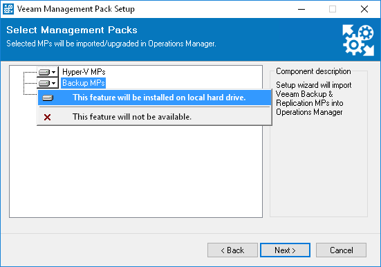Click the 'Select Management Packs' header title
Screen dimensions: 381x267
click(x=72, y=30)
